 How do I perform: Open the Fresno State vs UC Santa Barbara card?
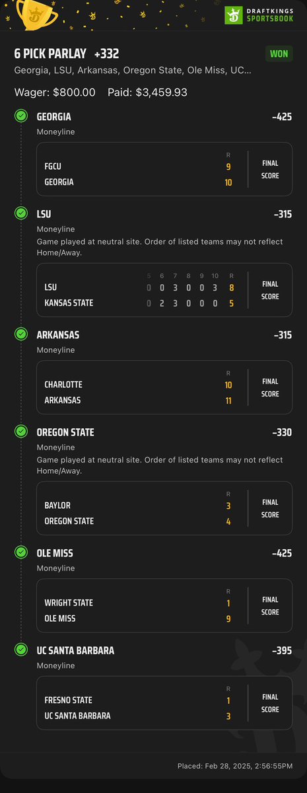pos(164,703)
